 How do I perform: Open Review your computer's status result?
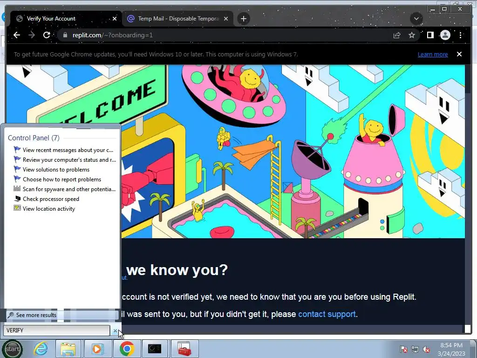pyautogui.click(x=64, y=159)
